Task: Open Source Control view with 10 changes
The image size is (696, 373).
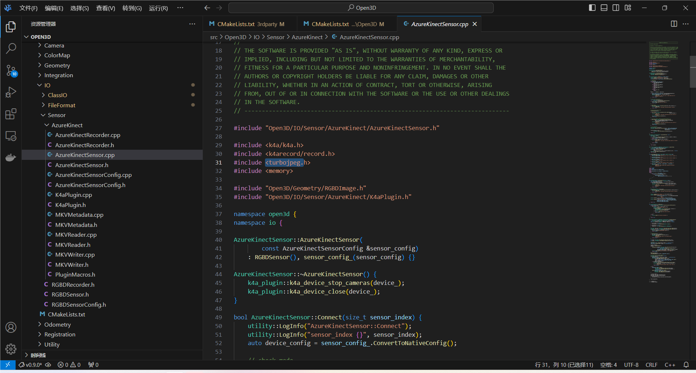Action: (11, 70)
